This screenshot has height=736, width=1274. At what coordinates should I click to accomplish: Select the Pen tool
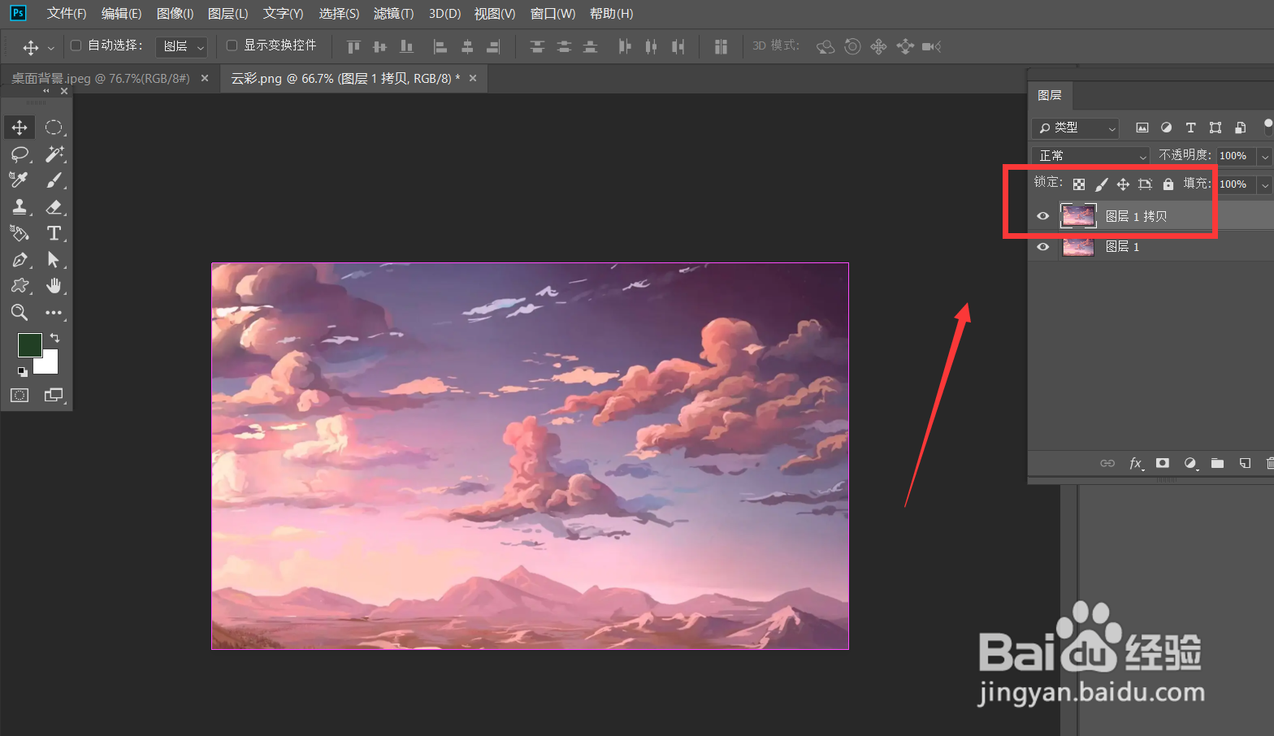point(19,260)
